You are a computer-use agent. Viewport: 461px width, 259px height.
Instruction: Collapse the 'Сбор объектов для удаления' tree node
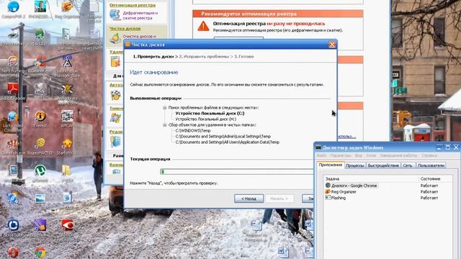165,125
